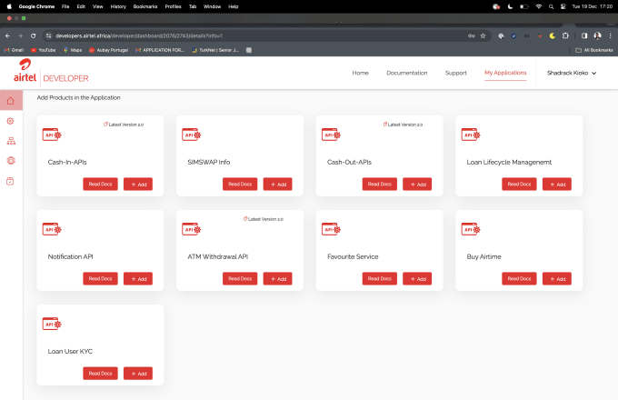618x400 pixels.
Task: Click the Notification API card icon
Action: pos(52,229)
